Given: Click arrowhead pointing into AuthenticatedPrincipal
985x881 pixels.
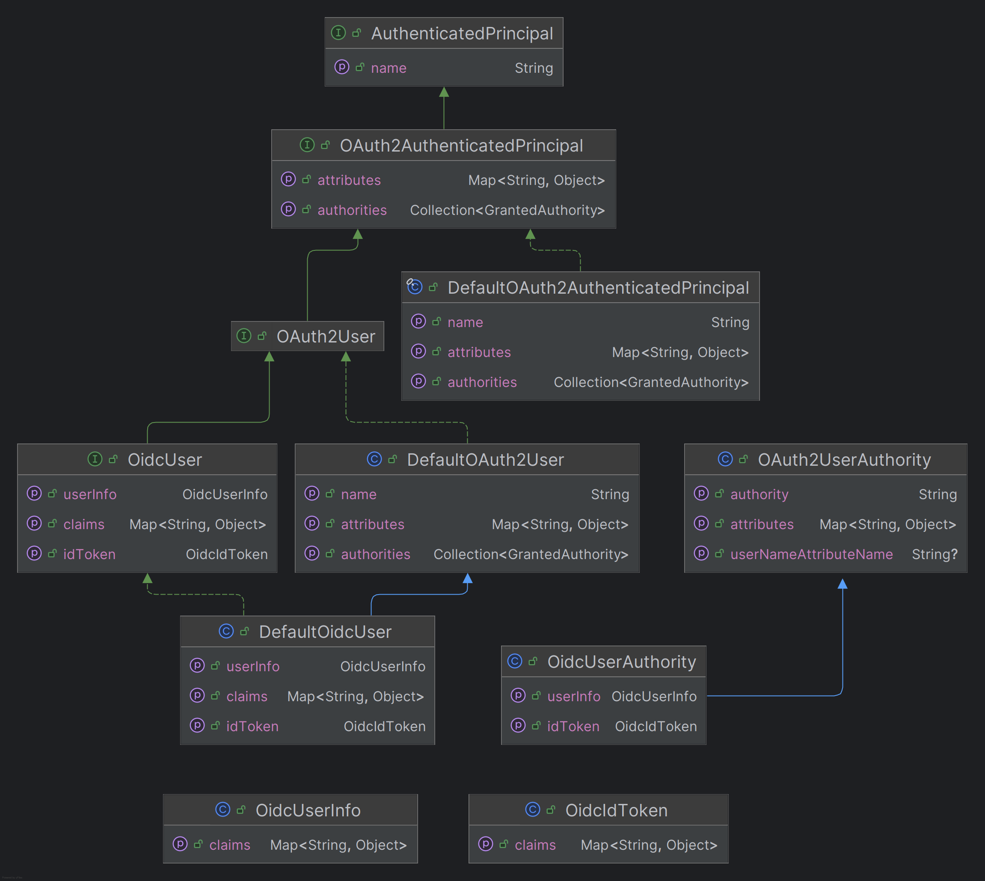Looking at the screenshot, I should [444, 92].
